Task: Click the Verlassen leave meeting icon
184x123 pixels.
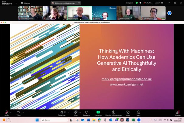Action: [178, 113]
